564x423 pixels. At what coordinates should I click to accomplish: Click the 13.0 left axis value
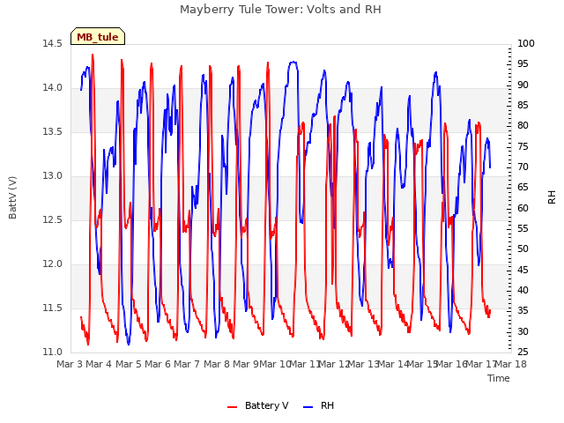click(x=52, y=176)
